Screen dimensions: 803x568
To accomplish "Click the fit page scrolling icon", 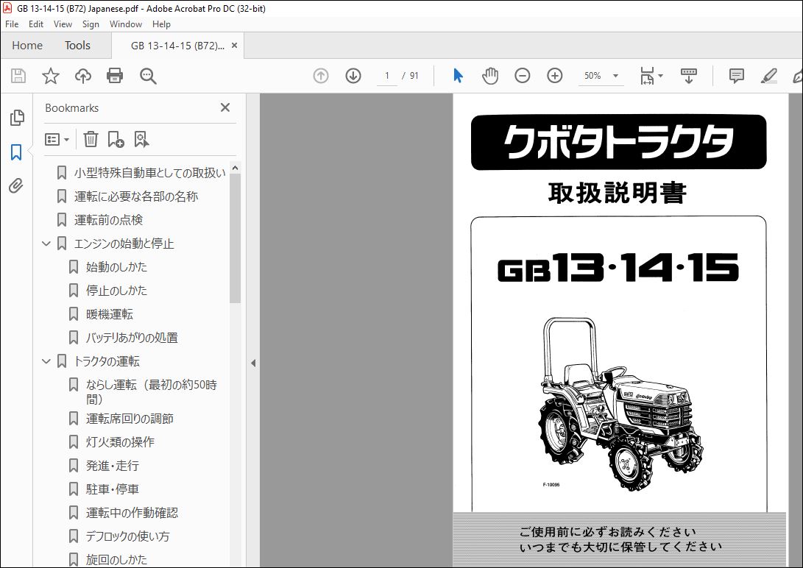I will [647, 76].
